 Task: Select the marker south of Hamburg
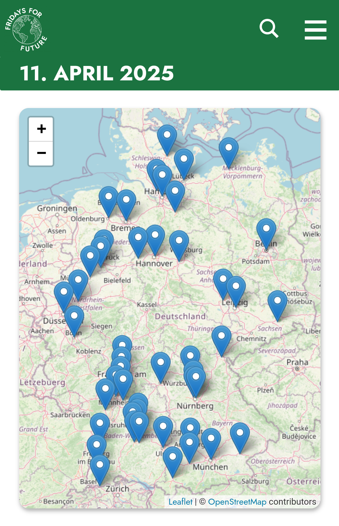click(175, 196)
